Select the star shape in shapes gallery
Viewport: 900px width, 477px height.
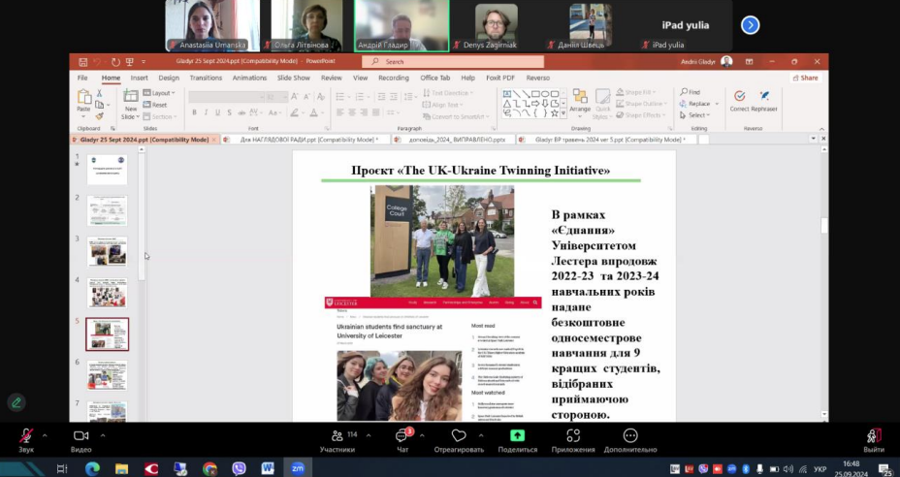coord(555,113)
